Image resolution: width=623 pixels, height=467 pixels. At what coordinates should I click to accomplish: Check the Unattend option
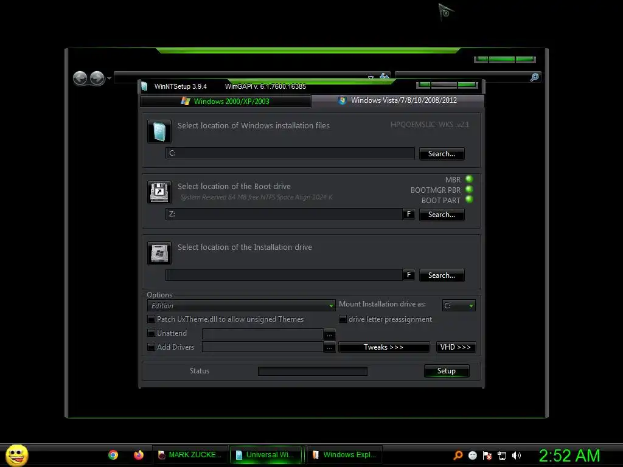coord(151,333)
